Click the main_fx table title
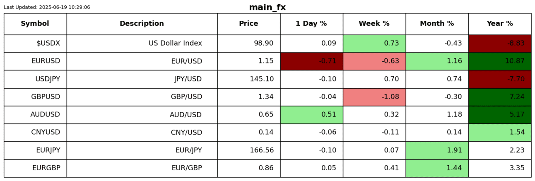This screenshot has width=535, height=181. (267, 7)
